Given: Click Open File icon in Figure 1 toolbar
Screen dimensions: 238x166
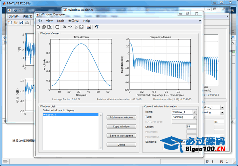Looking at the screenshot, I should pyautogui.click(x=16, y=23).
